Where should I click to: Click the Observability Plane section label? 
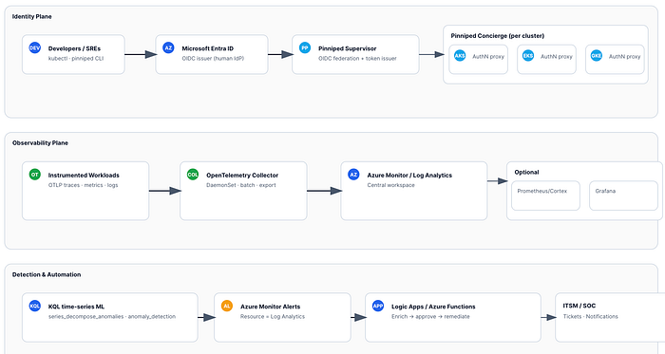pyautogui.click(x=40, y=142)
